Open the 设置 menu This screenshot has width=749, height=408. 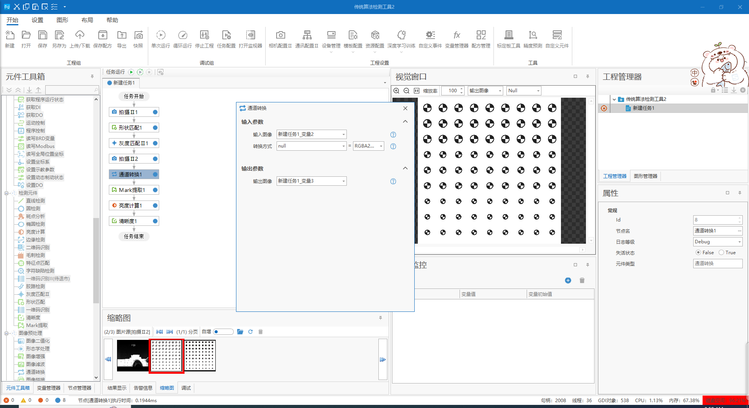pyautogui.click(x=37, y=20)
